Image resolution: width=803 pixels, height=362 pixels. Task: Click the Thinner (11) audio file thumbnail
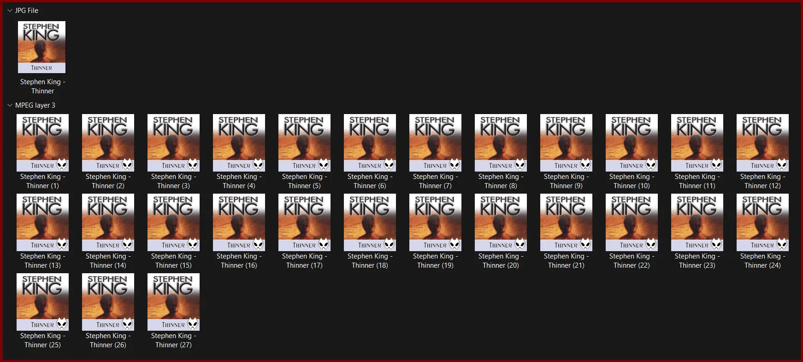697,143
